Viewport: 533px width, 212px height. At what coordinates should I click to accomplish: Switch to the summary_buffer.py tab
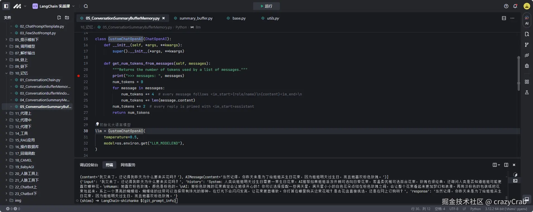coord(196,18)
